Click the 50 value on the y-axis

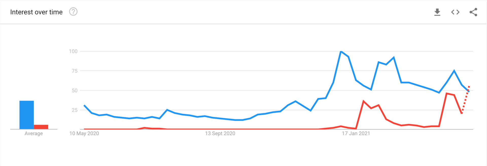click(x=75, y=90)
